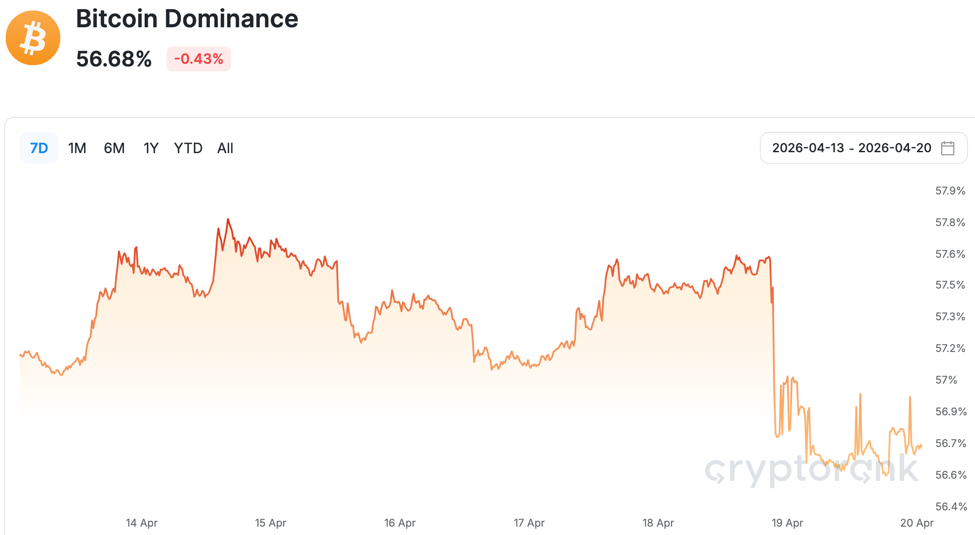Click the orange Bitcoin logo icon

33,38
